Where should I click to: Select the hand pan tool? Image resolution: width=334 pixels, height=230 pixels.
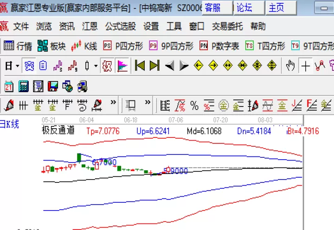click(x=290, y=65)
